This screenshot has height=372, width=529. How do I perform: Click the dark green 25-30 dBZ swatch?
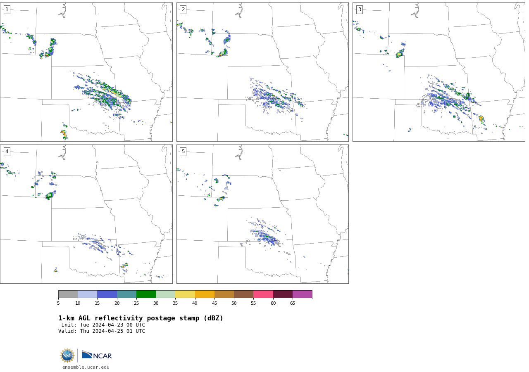(146, 294)
